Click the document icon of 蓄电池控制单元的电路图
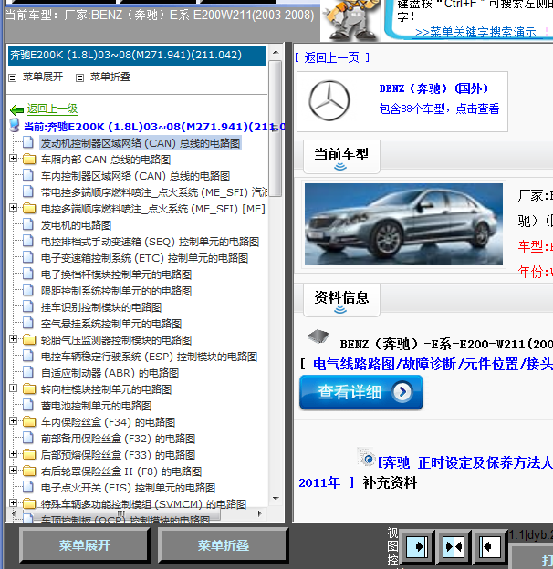 point(28,406)
